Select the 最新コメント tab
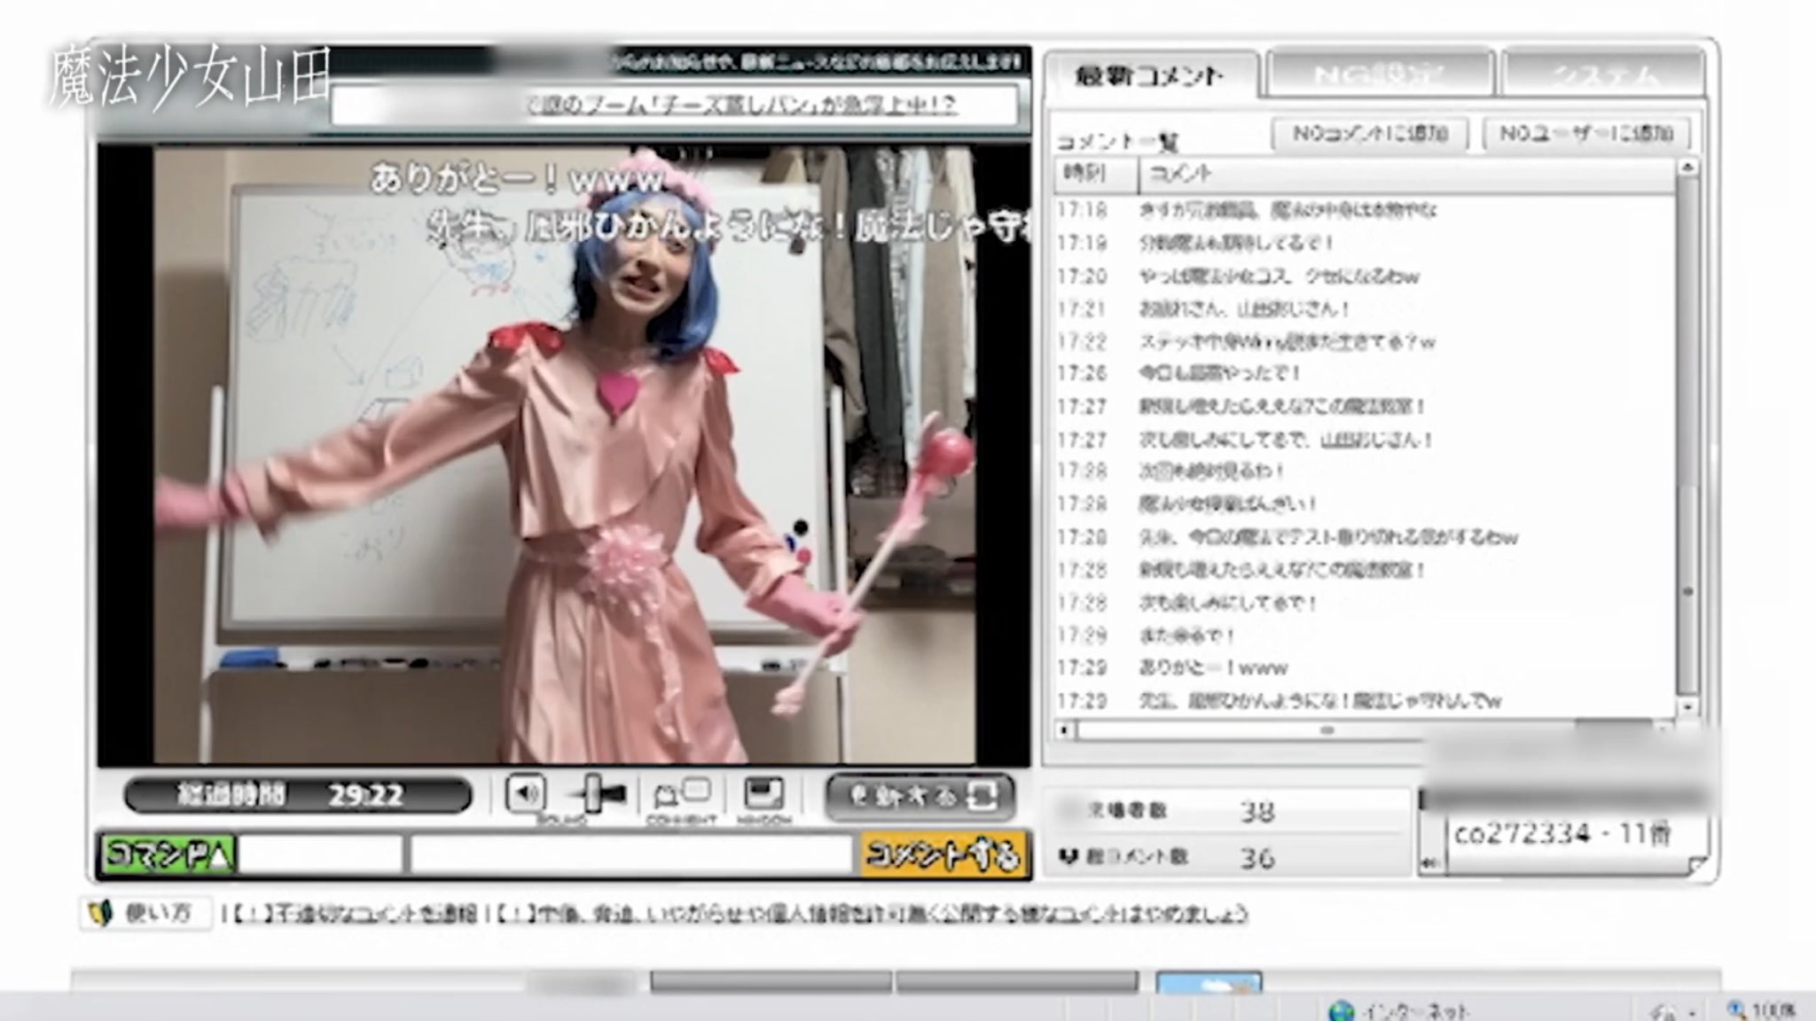Viewport: 1816px width, 1021px height. pos(1150,77)
